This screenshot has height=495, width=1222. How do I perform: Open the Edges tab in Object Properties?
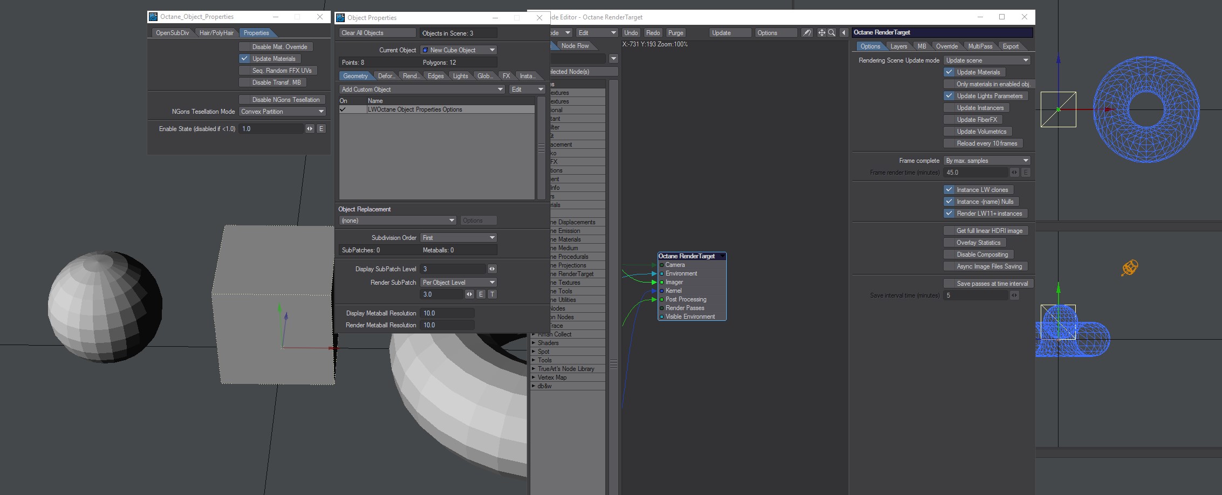(x=435, y=76)
